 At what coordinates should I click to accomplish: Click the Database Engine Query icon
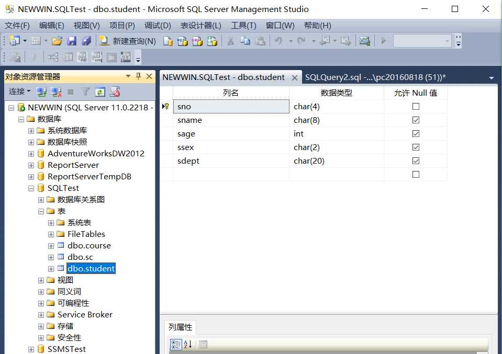168,41
